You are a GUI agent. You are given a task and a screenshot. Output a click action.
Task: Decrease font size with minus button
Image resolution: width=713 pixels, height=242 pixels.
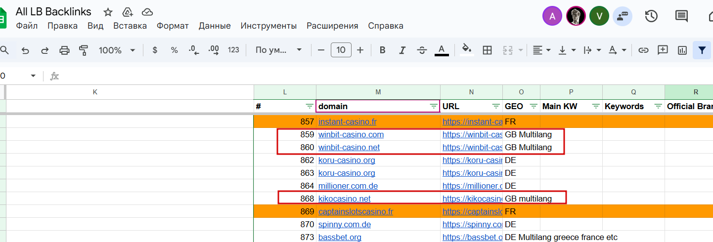coord(321,50)
